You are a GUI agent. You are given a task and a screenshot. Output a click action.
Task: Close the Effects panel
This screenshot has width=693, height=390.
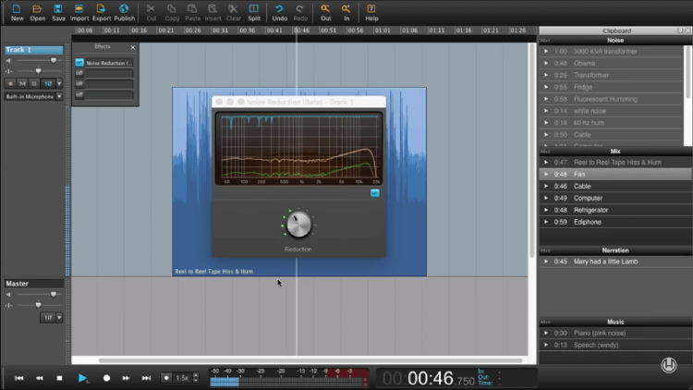132,47
